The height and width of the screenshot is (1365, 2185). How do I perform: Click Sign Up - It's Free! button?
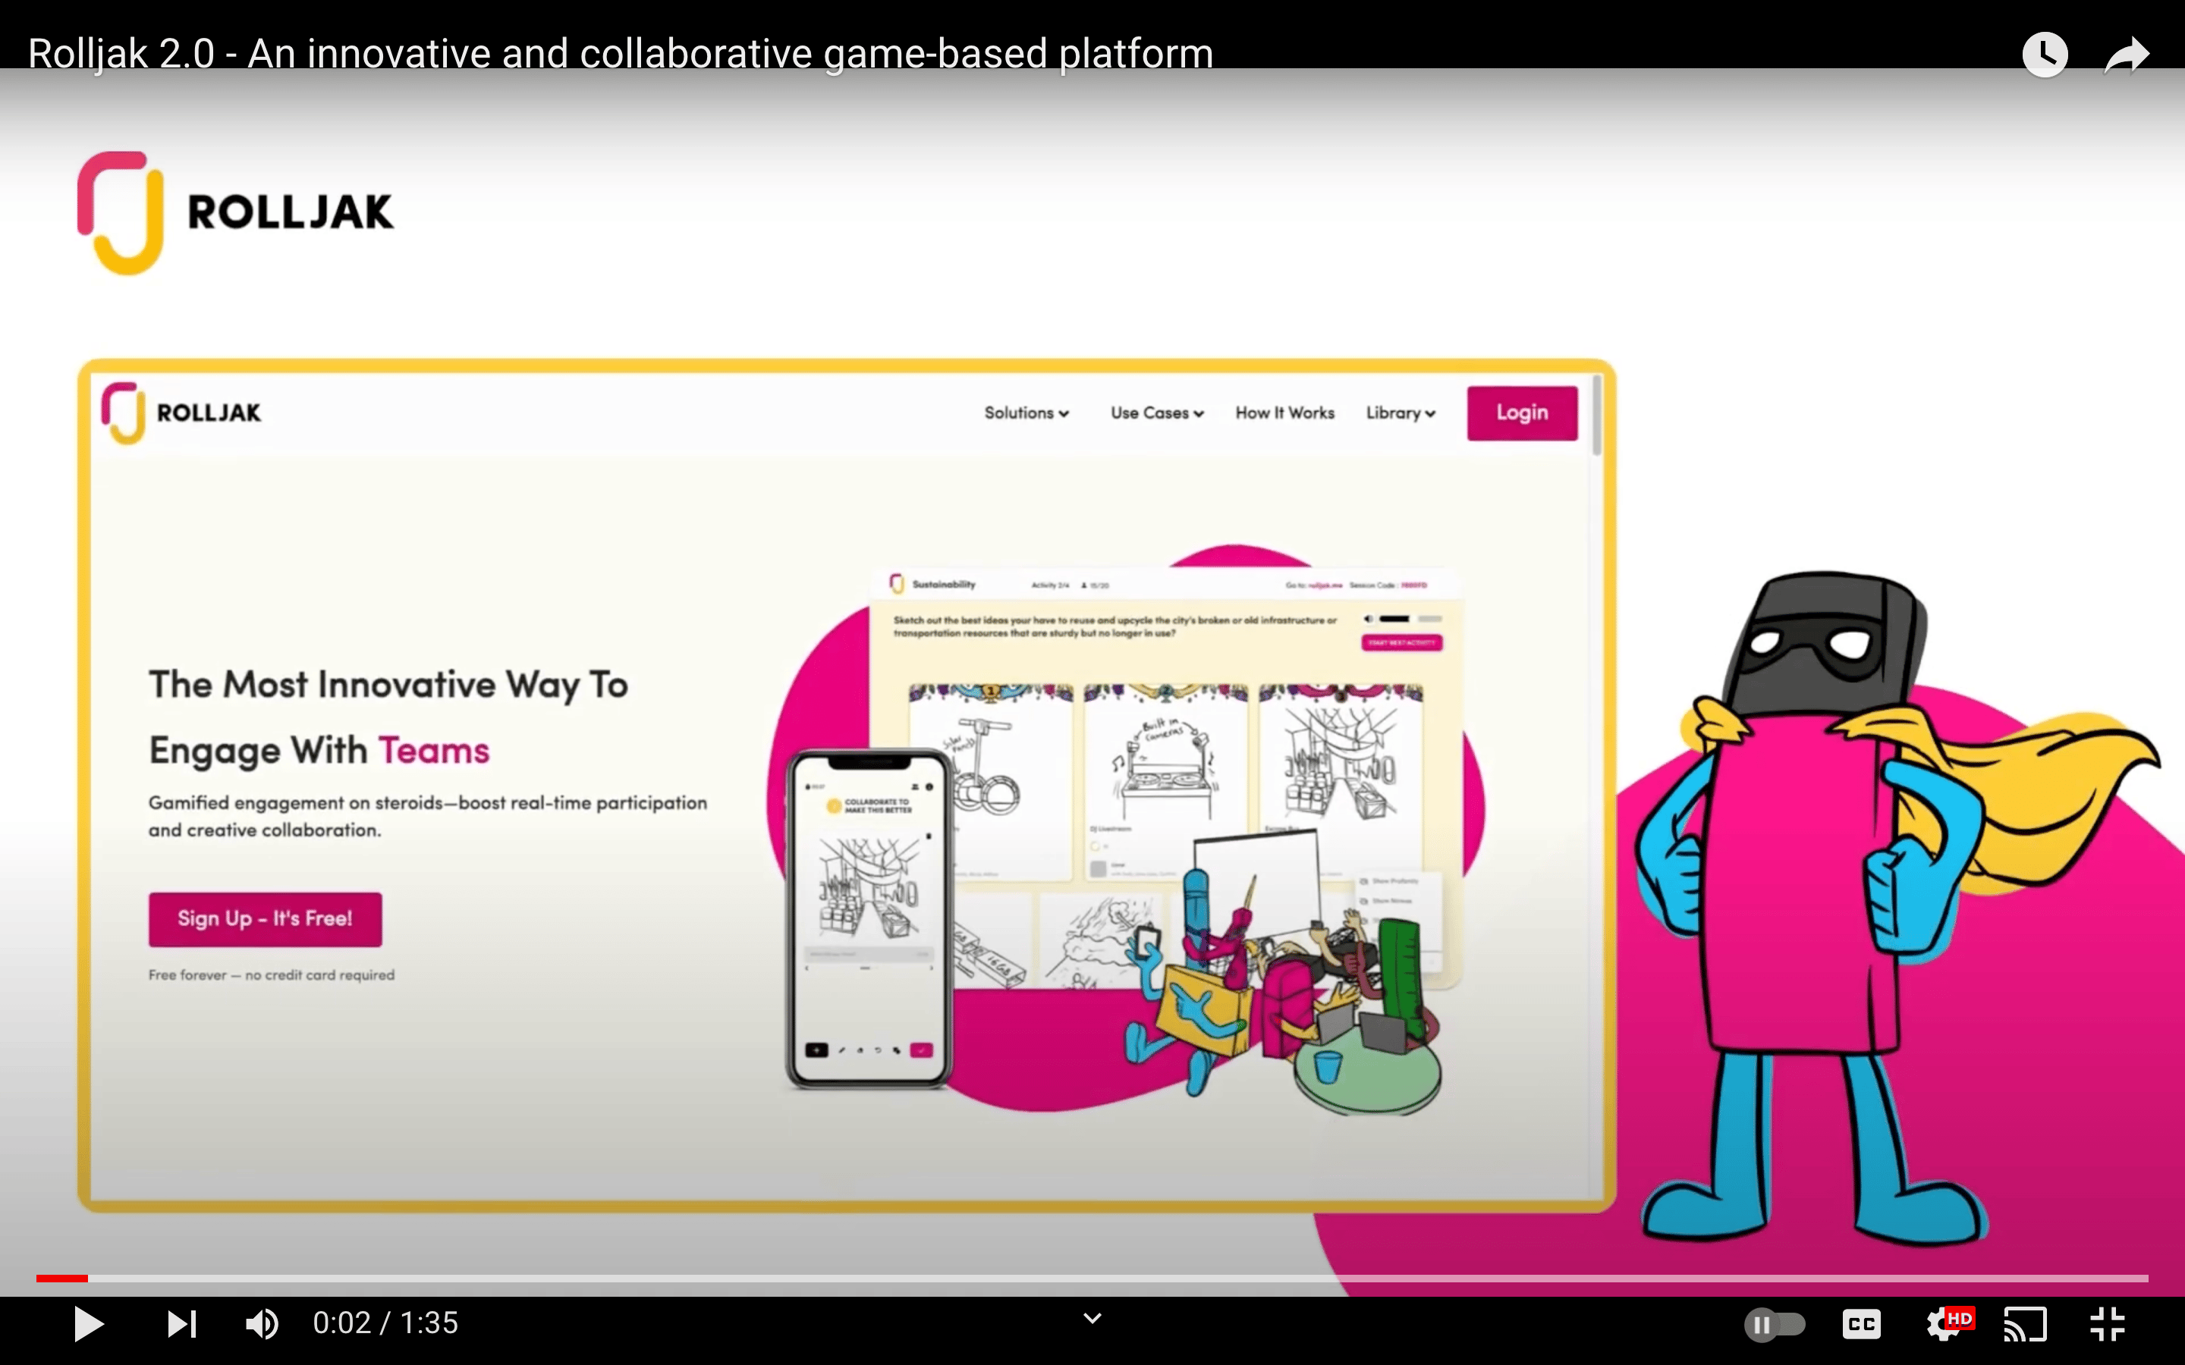pyautogui.click(x=265, y=919)
